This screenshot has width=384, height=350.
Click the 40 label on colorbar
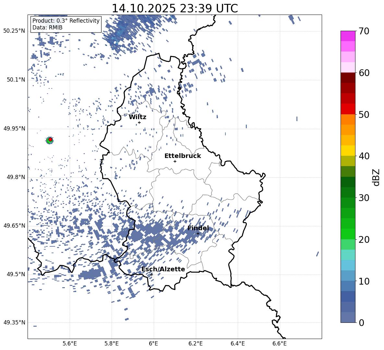[364, 156]
